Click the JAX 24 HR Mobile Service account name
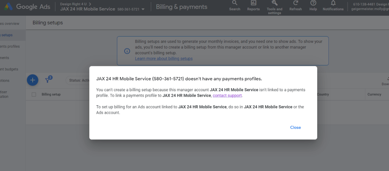The image size is (389, 171). click(88, 9)
